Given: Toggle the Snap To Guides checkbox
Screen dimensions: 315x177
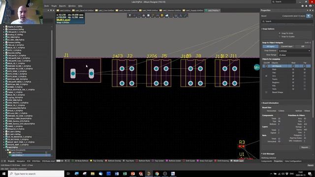Looking at the screenshot, I should [x=280, y=36].
